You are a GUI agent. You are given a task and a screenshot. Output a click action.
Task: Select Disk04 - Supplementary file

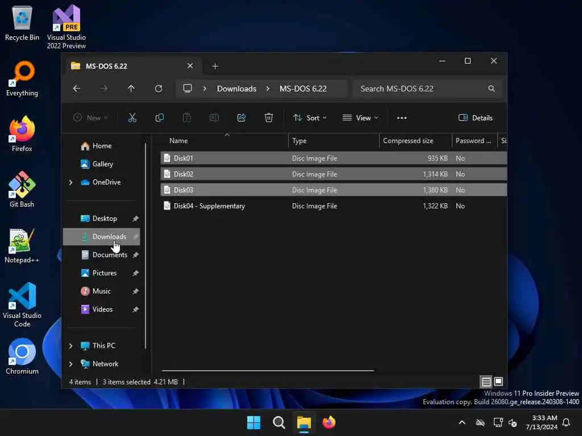point(333,206)
